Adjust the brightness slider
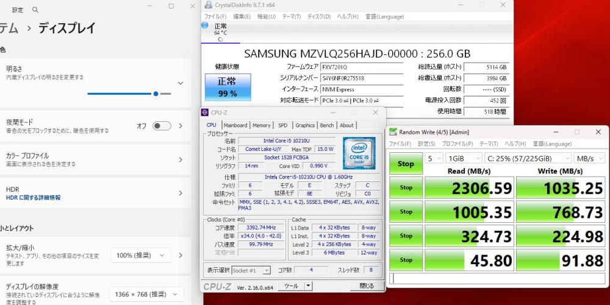The height and width of the screenshot is (305, 610). point(129,94)
